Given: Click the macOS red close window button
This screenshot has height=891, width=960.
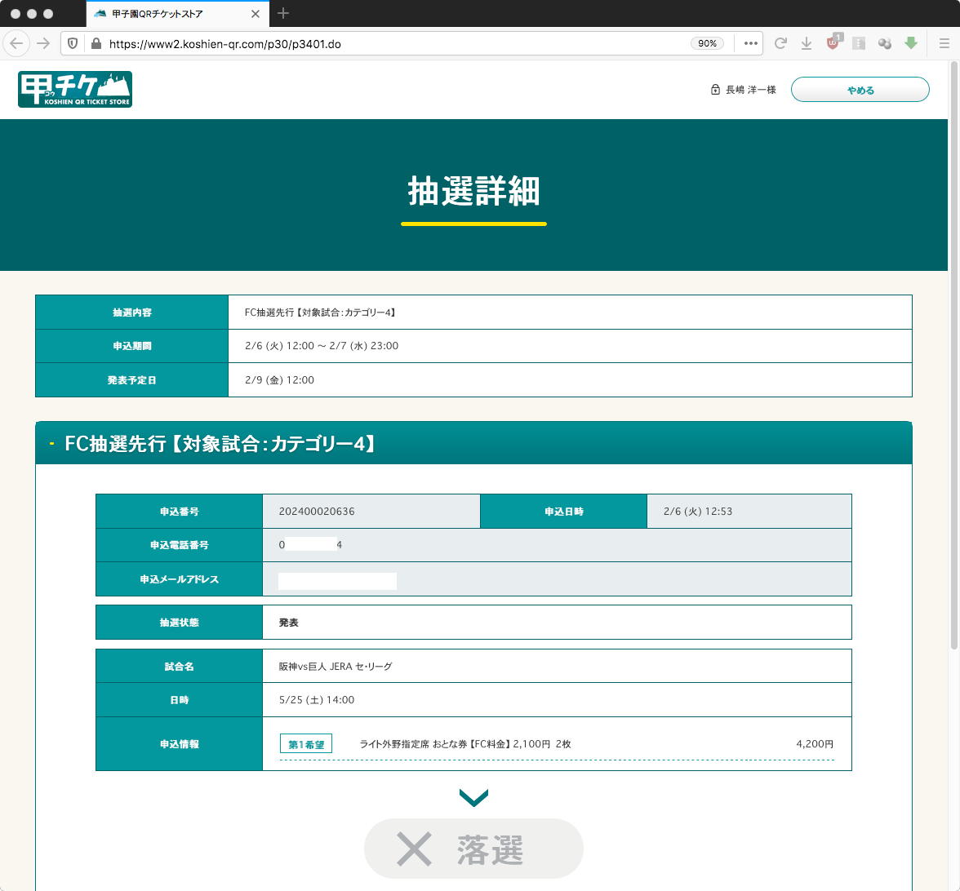Looking at the screenshot, I should [16, 13].
